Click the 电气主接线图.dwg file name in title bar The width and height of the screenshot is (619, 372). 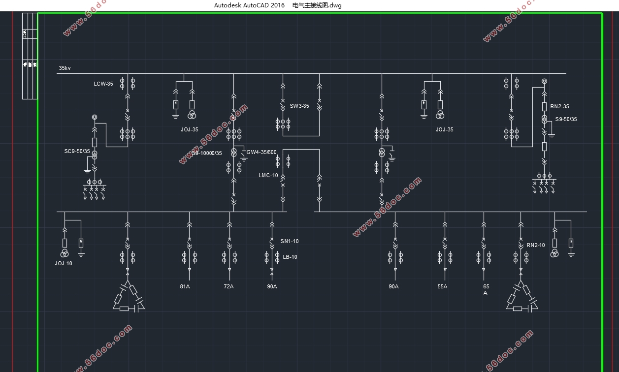[317, 5]
